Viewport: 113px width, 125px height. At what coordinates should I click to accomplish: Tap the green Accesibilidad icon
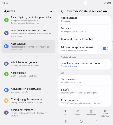(x=6, y=74)
